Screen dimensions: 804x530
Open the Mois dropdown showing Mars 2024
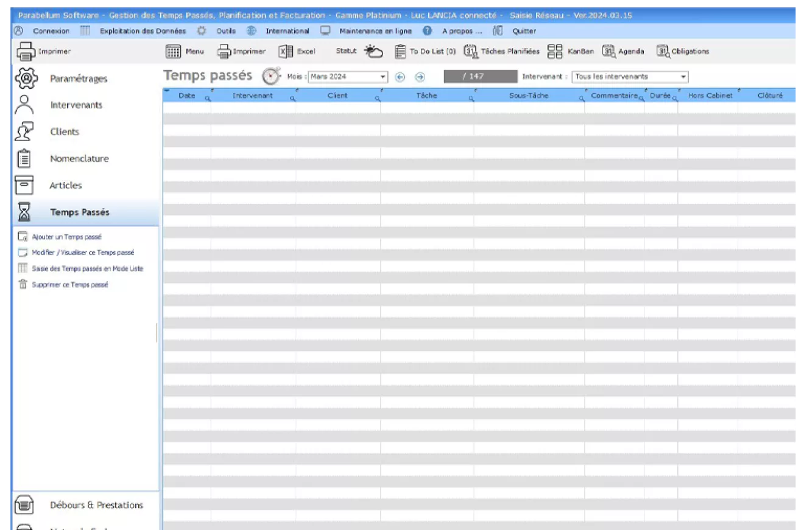[x=348, y=77]
